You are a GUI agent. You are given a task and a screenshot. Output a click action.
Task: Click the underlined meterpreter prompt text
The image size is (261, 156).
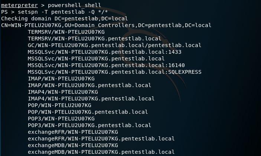pyautogui.click(x=18, y=5)
